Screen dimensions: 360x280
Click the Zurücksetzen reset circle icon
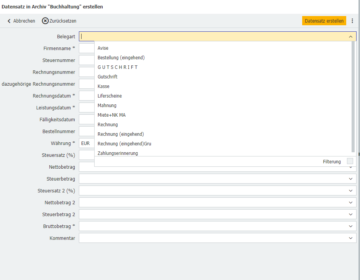pos(45,21)
